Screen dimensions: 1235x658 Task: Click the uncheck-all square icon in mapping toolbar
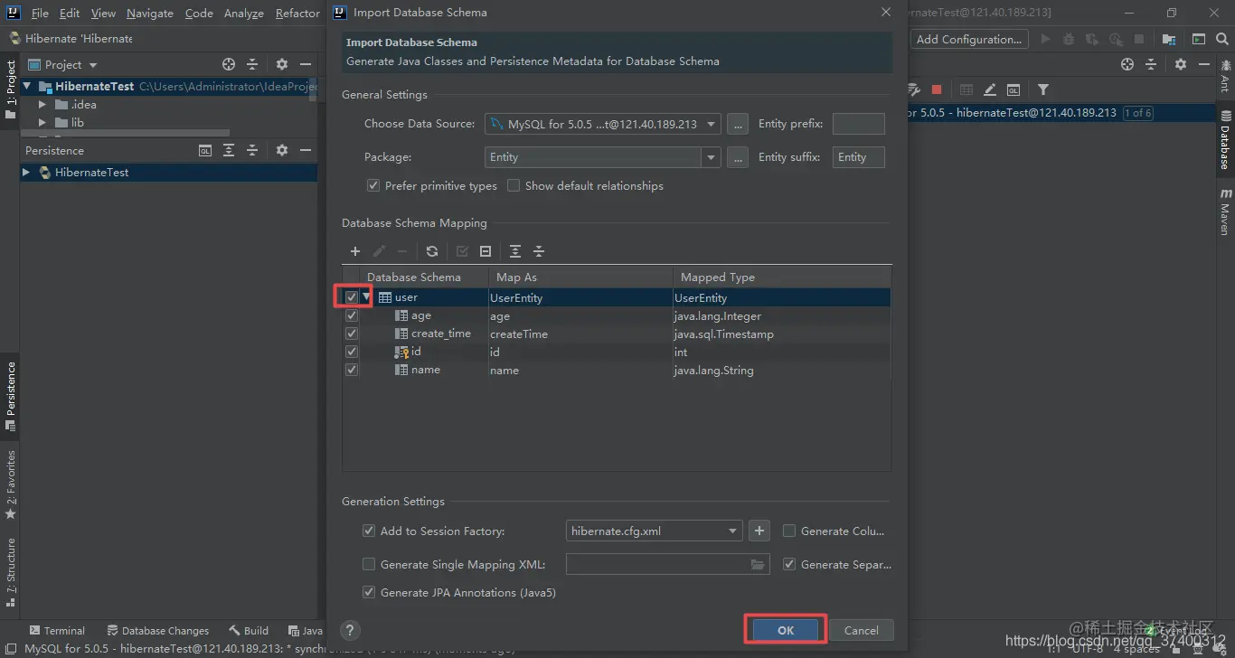(x=486, y=251)
